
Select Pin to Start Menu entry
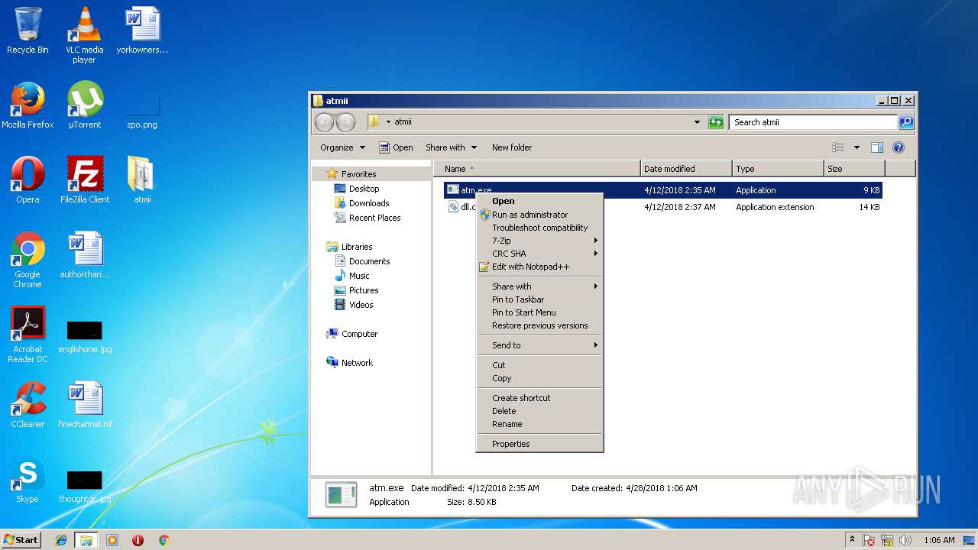pos(539,312)
